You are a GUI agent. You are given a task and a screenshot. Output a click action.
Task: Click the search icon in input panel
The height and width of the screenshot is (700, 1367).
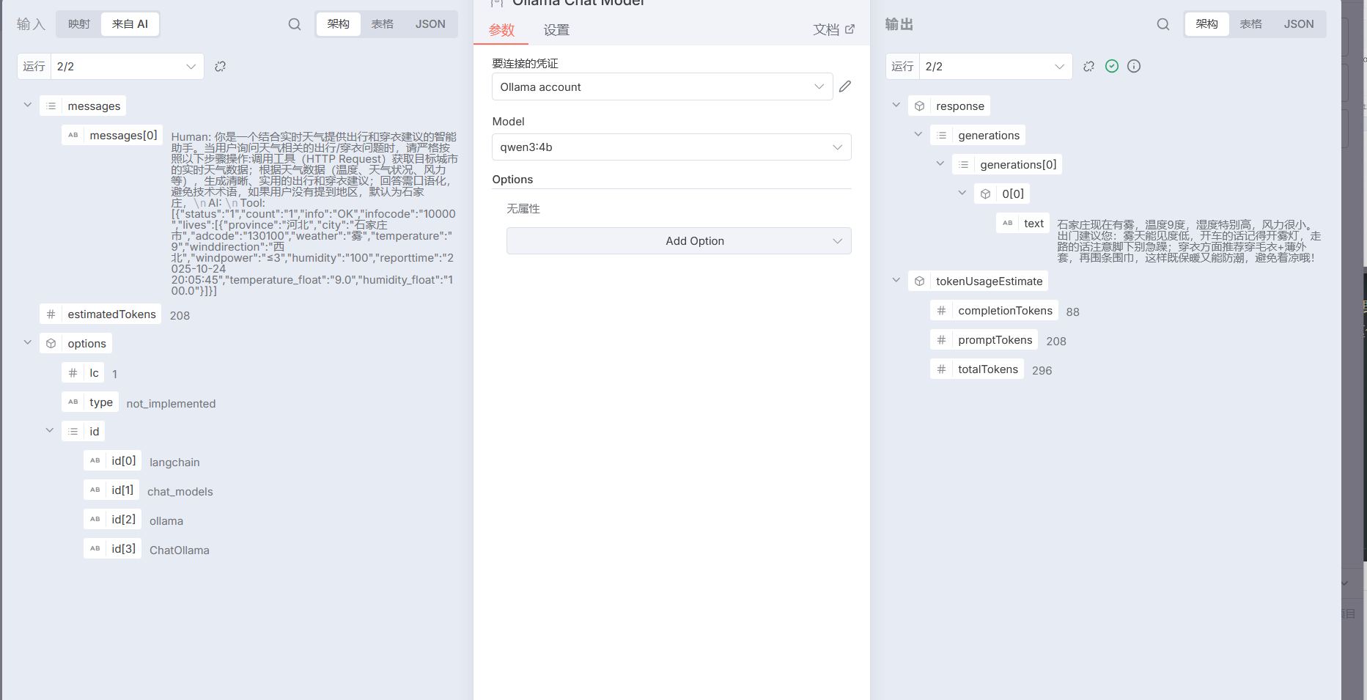tap(295, 24)
